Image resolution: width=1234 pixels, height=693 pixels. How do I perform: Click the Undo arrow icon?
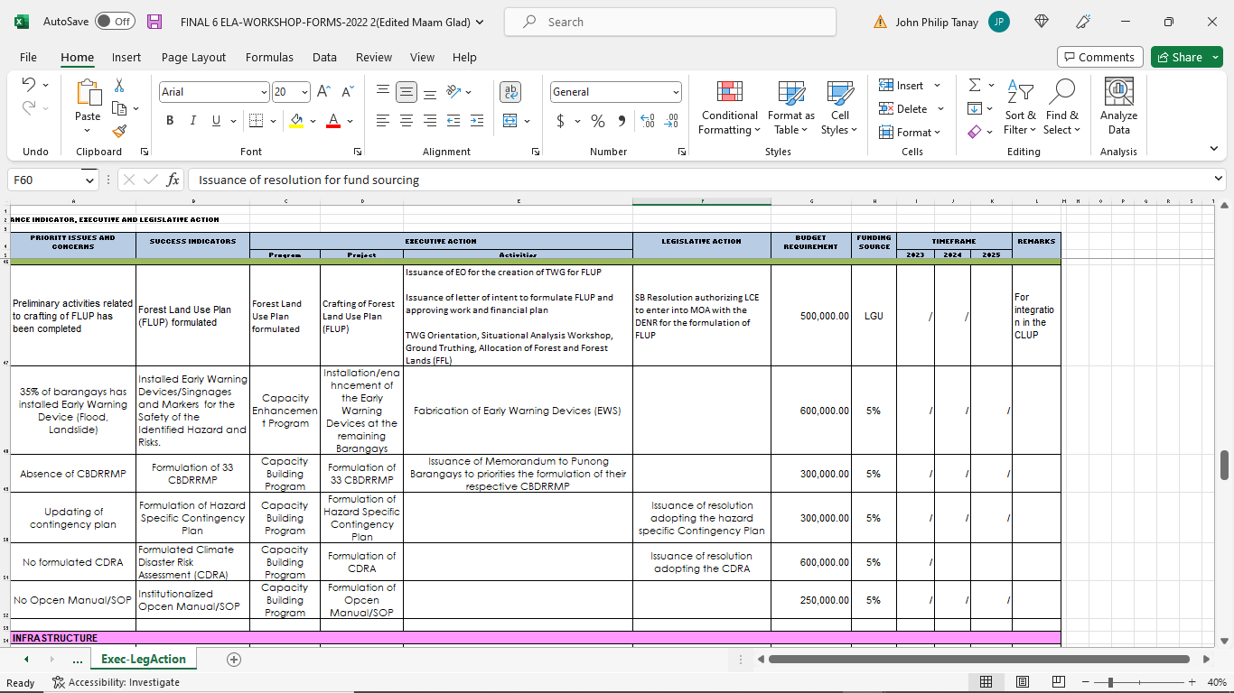[x=28, y=85]
